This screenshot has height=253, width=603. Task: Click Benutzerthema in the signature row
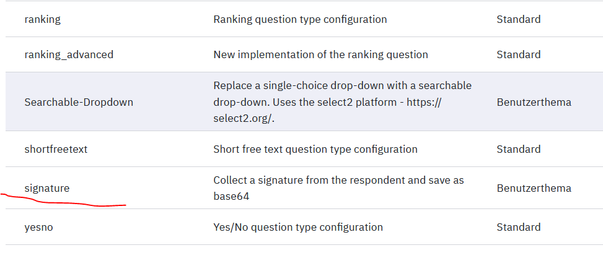tap(534, 187)
